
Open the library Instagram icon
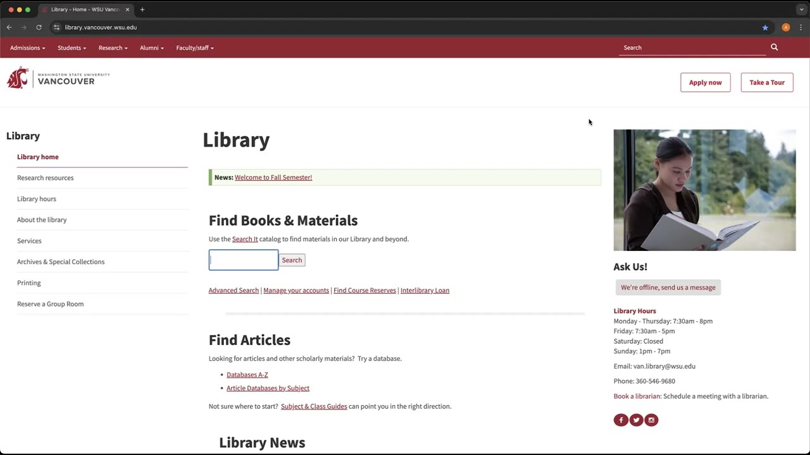coord(651,420)
